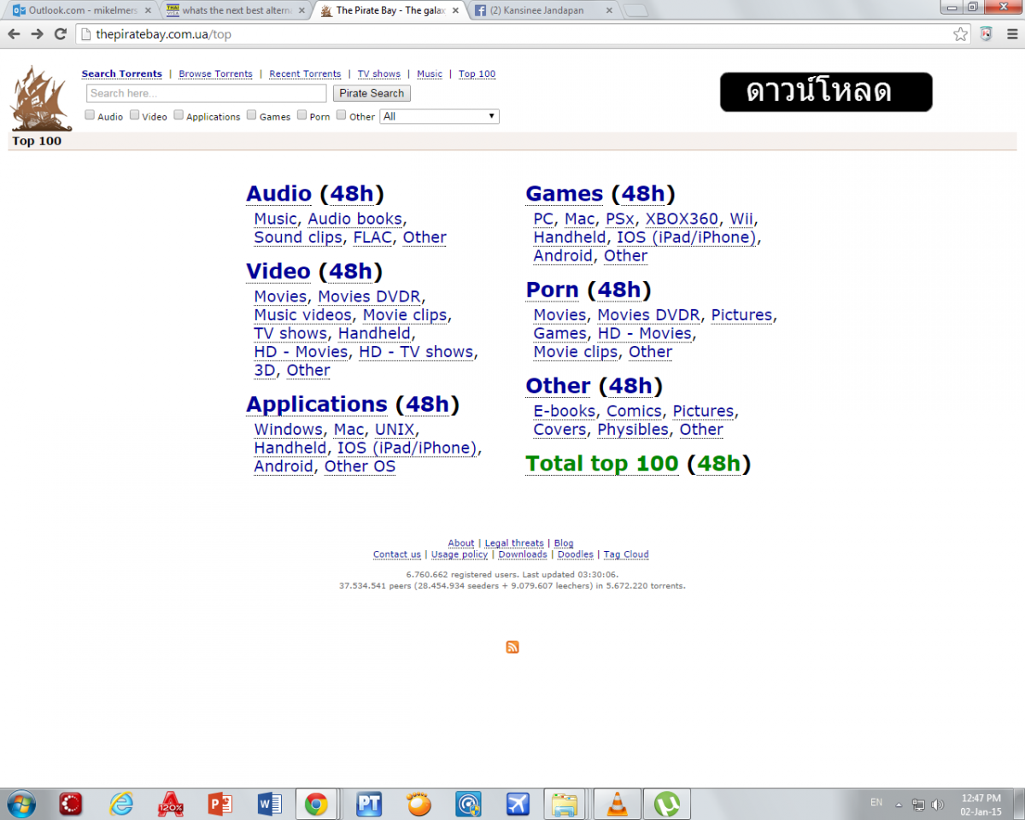Reload the page with the refresh icon
This screenshot has height=820, width=1025.
60,34
